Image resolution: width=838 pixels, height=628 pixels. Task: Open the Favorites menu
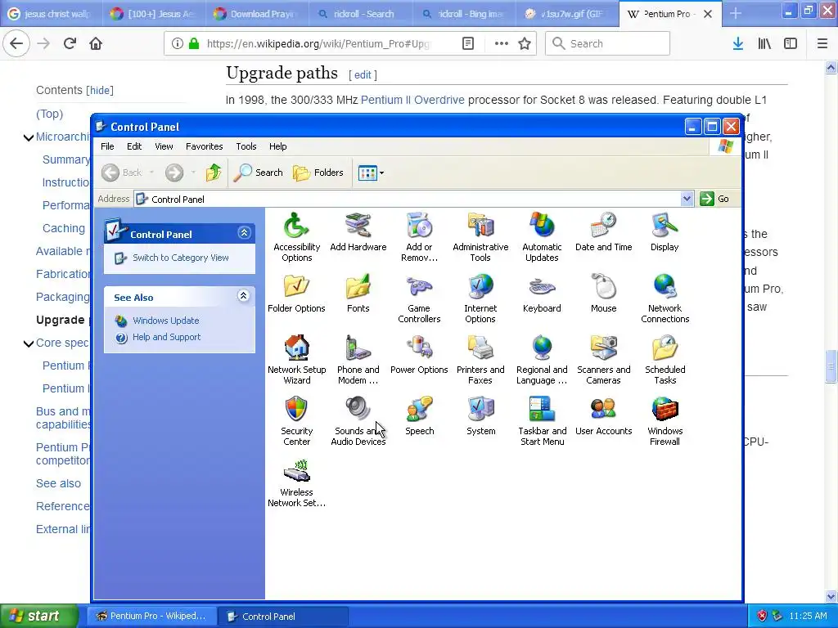(204, 146)
